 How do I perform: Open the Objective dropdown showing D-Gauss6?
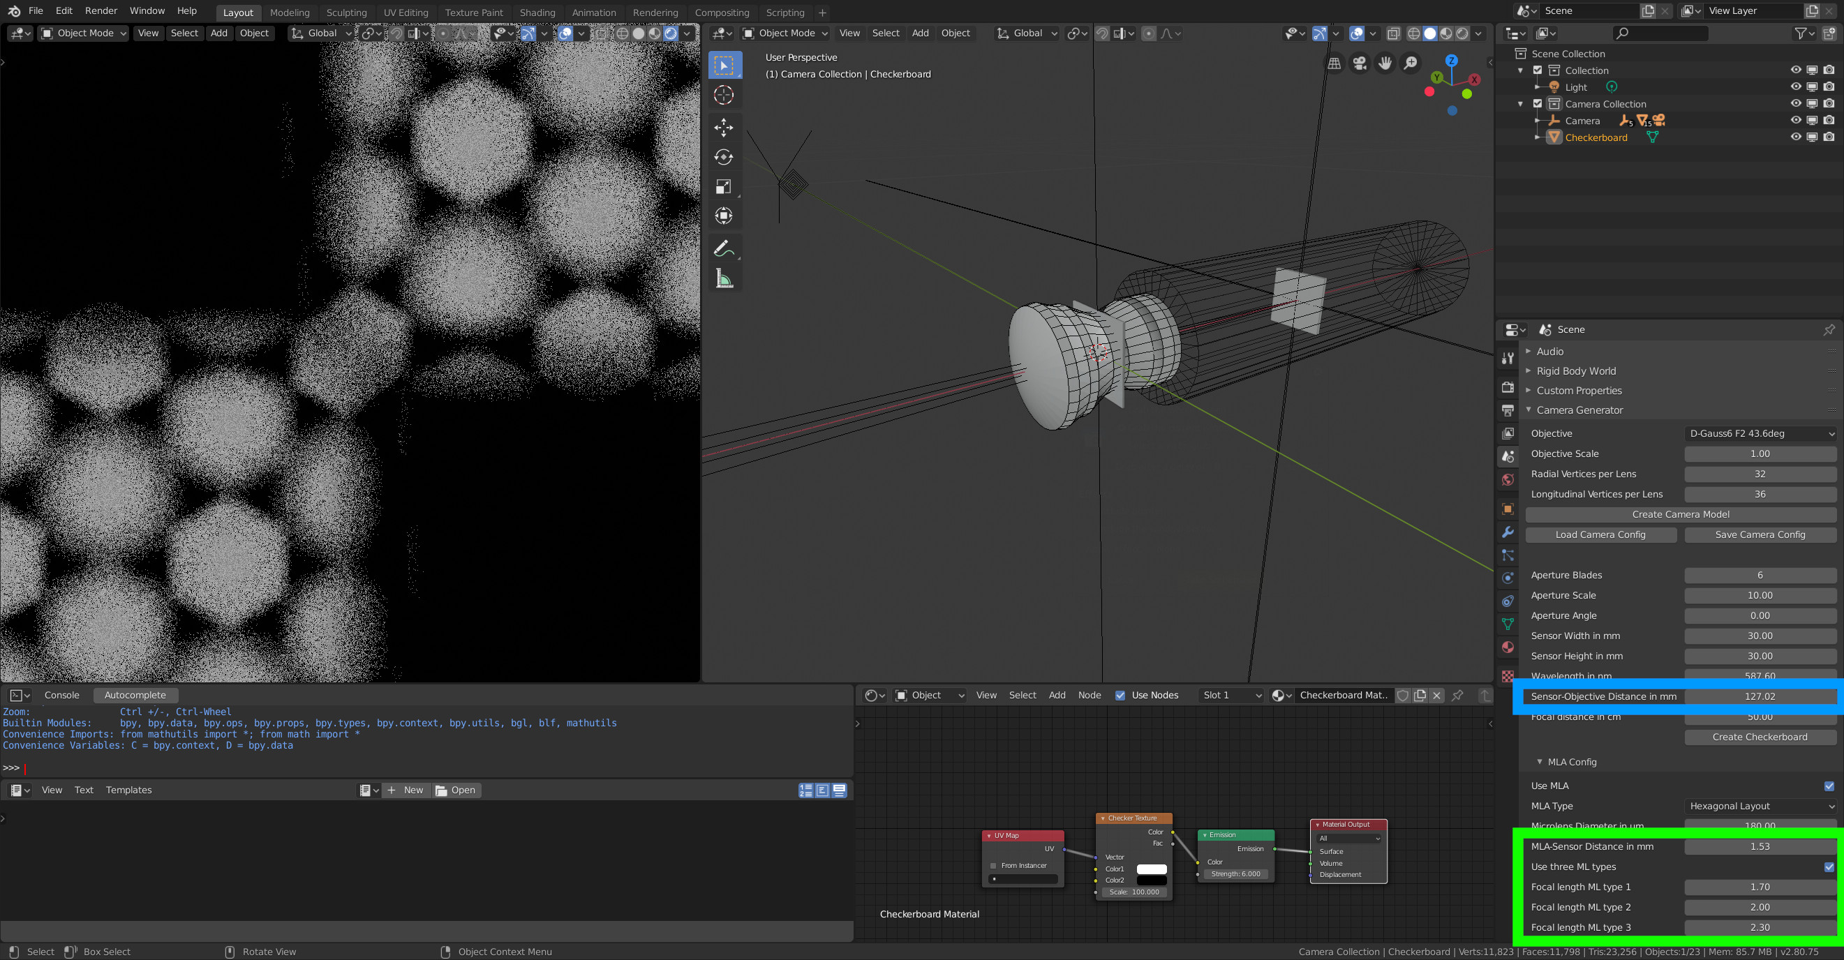[x=1760, y=433]
